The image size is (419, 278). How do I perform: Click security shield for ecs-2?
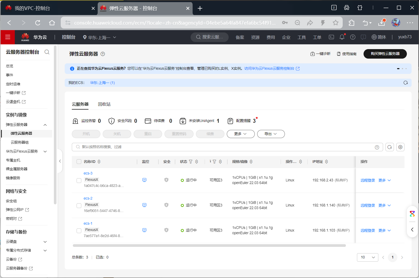coord(166,205)
